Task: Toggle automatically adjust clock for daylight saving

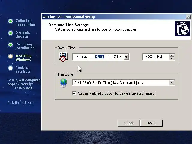Action: click(x=74, y=93)
